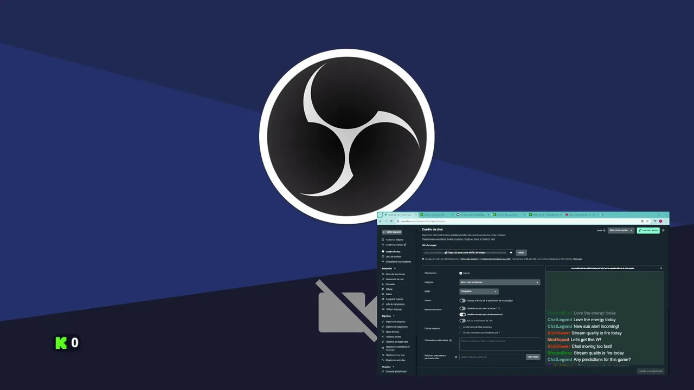Open 'Objetivo de Super Chat' sidebar item
694x390 pixels.
coord(395,342)
